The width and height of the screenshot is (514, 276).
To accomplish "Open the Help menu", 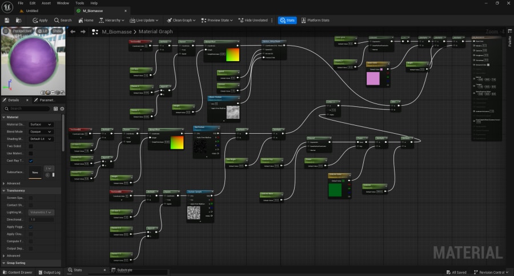I will pos(94,3).
